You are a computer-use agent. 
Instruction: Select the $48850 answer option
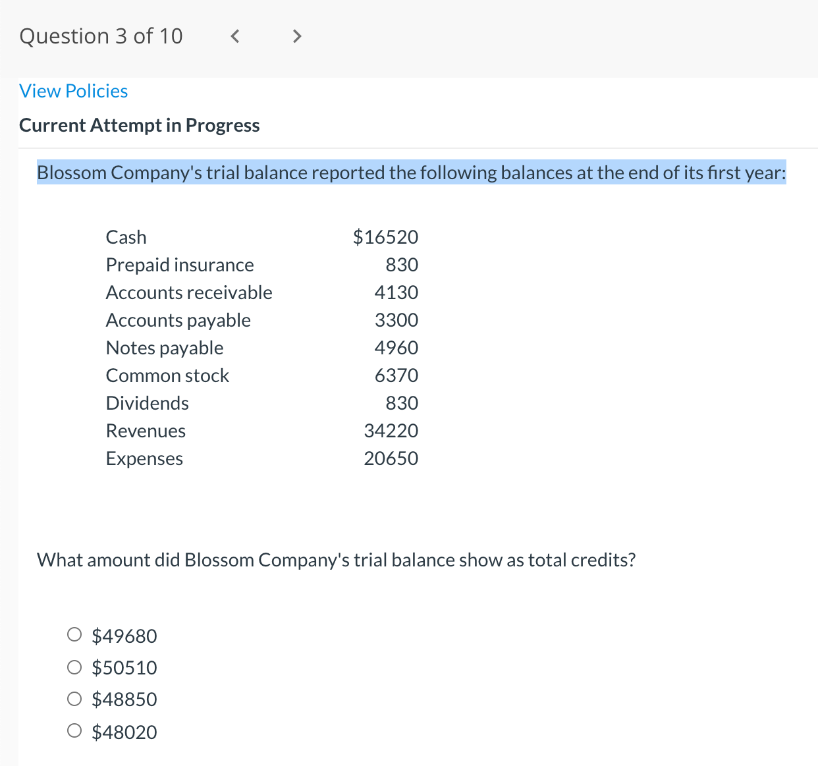click(74, 698)
